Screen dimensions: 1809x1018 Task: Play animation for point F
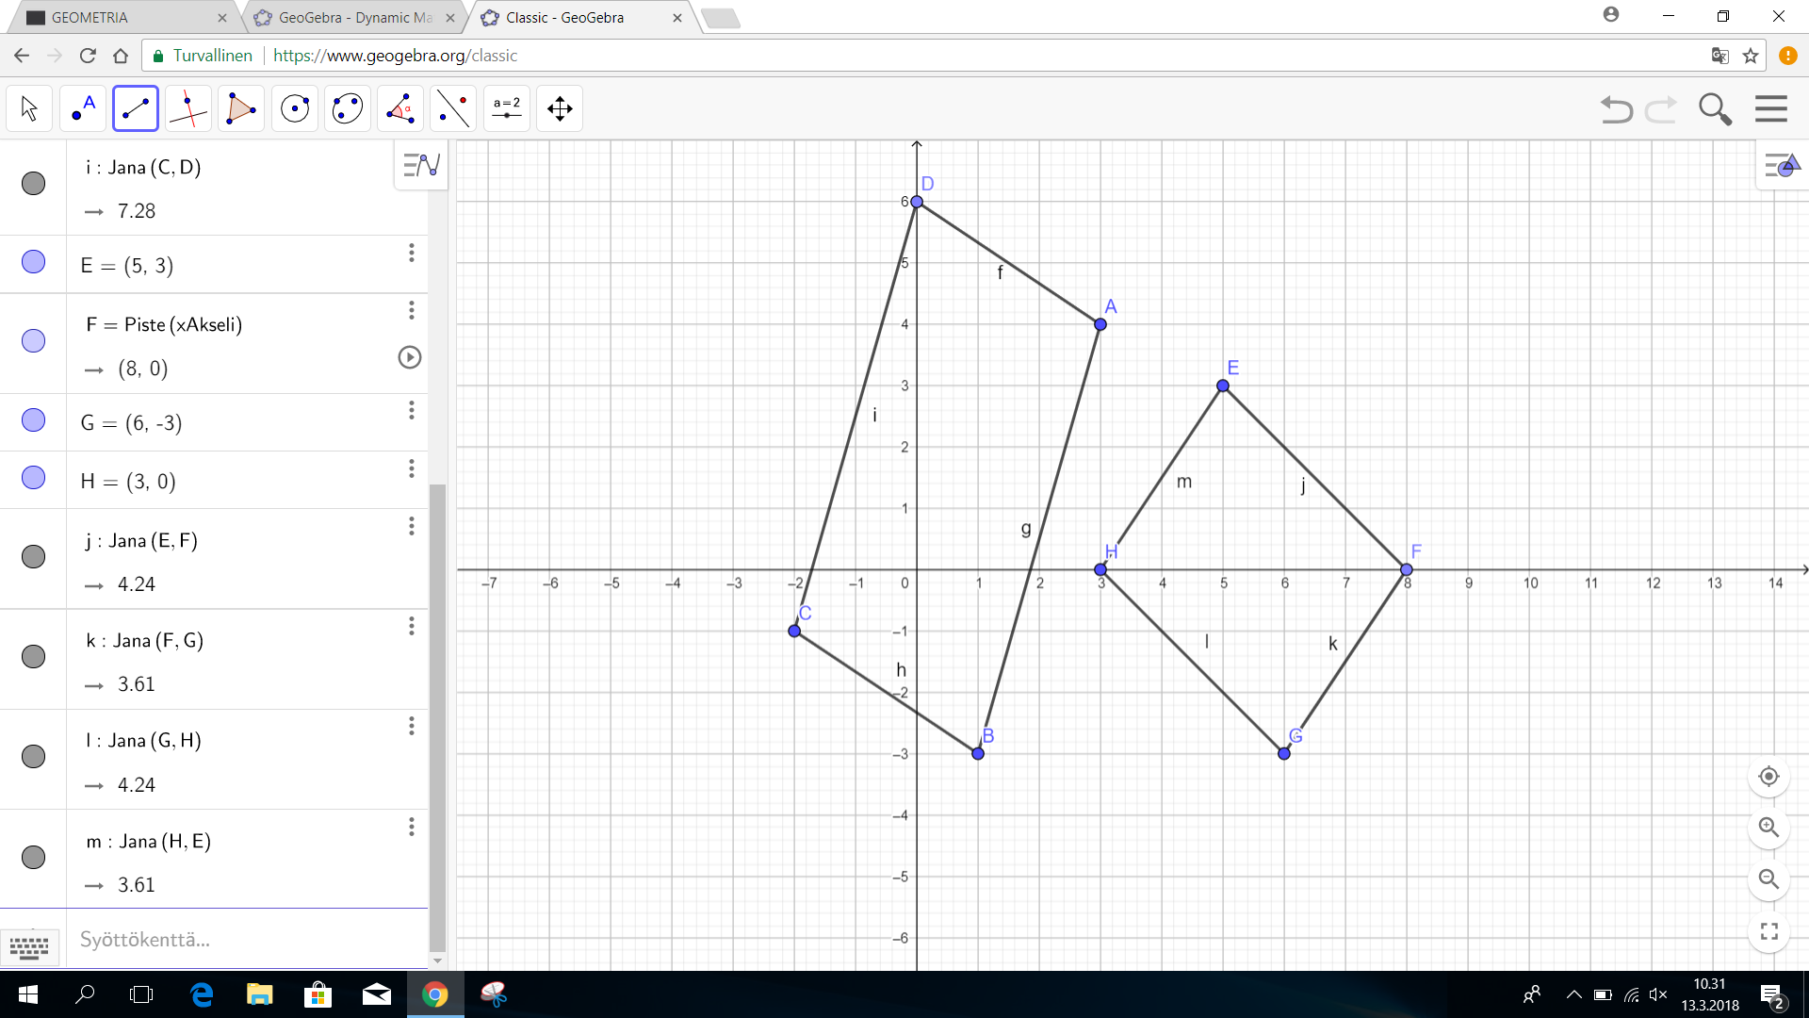pyautogui.click(x=409, y=357)
